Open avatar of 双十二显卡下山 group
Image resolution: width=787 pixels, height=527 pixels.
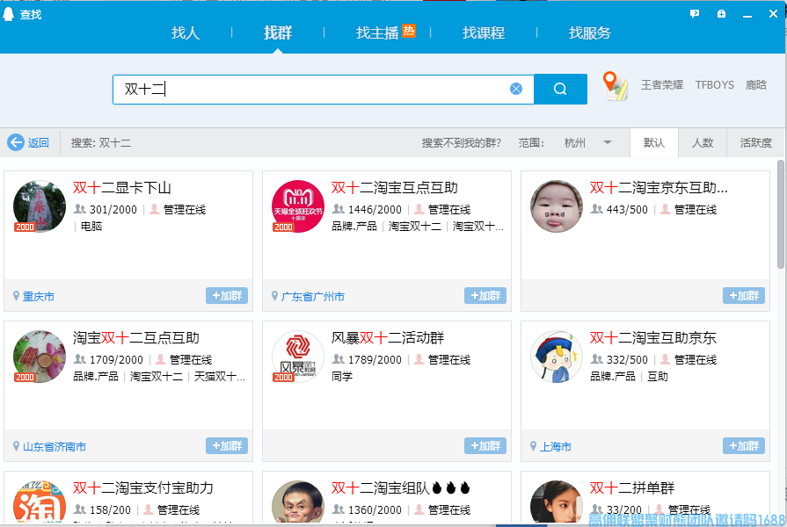[40, 206]
